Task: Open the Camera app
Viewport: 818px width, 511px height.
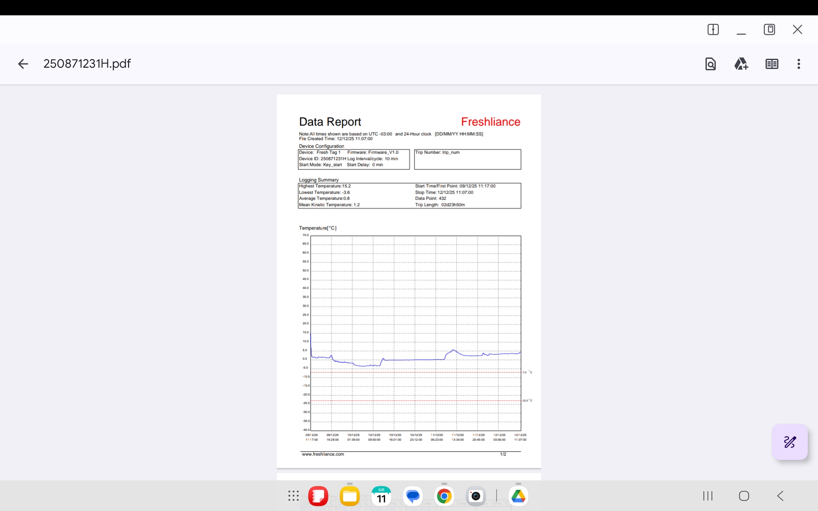Action: point(475,496)
